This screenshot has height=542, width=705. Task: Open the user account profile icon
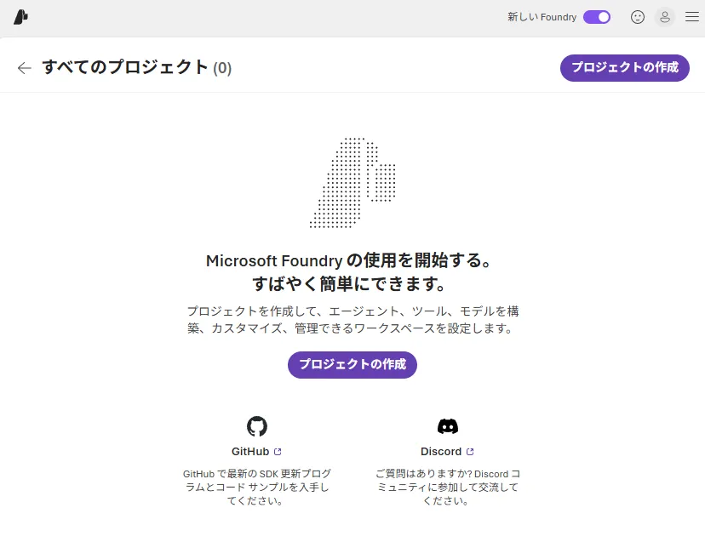(x=664, y=17)
